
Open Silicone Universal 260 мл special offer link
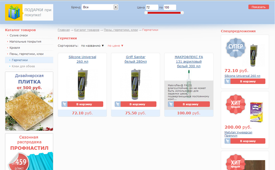(x=242, y=76)
